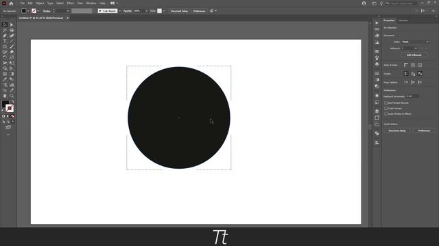Click the None color swatch below fill
Viewport: 439px width, 246px height.
click(12, 116)
